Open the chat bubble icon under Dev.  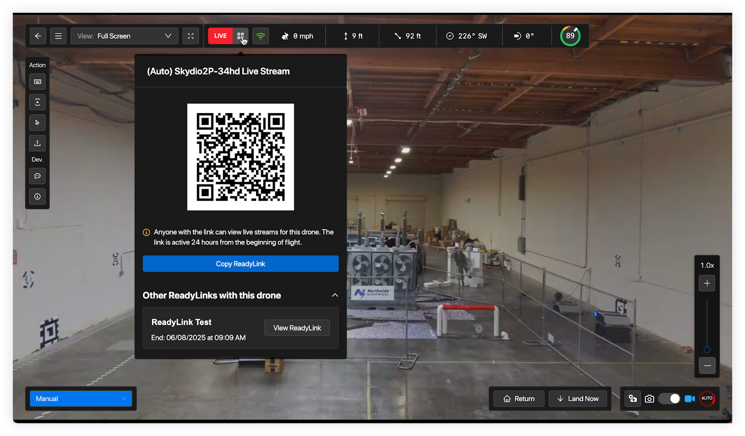coord(37,176)
